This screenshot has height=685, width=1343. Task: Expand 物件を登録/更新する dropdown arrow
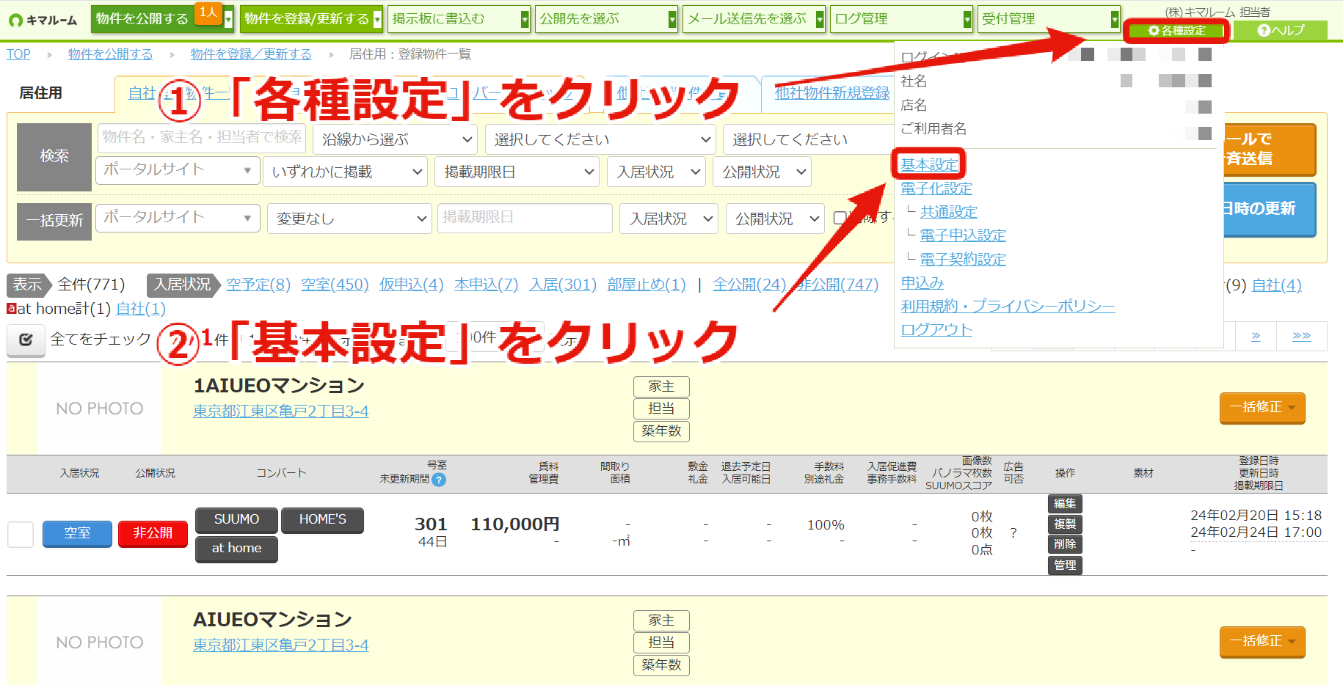coord(377,19)
